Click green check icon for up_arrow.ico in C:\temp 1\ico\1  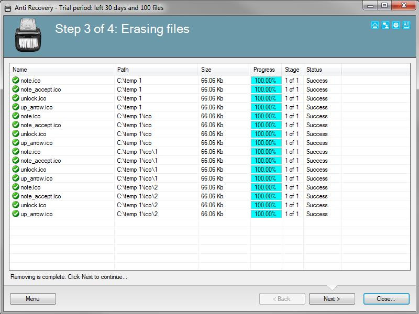tap(16, 178)
